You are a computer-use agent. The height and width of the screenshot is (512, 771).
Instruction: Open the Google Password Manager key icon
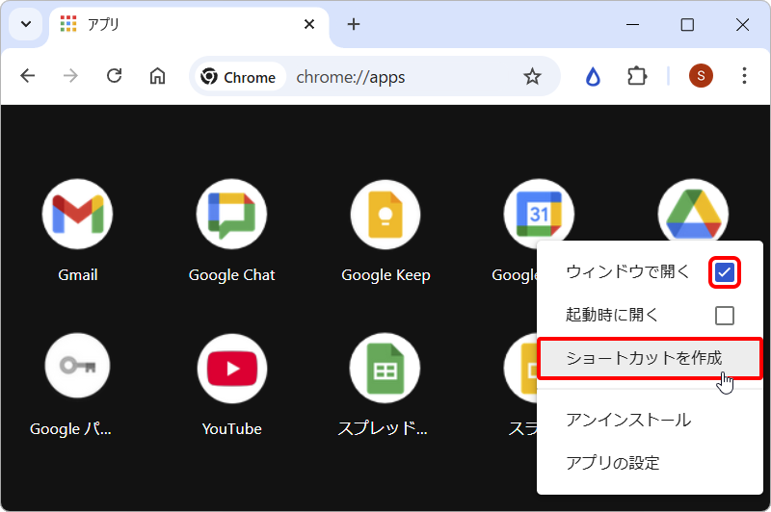click(x=77, y=367)
